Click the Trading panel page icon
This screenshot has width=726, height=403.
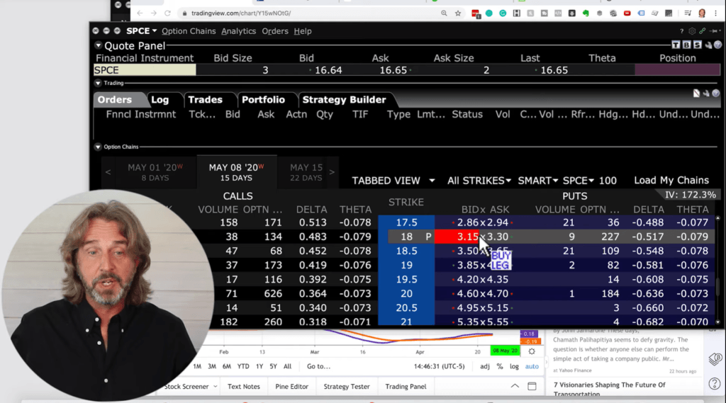696,93
